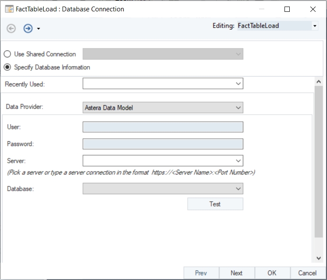Expand the Database dropdown
The width and height of the screenshot is (327, 280).
pos(238,189)
